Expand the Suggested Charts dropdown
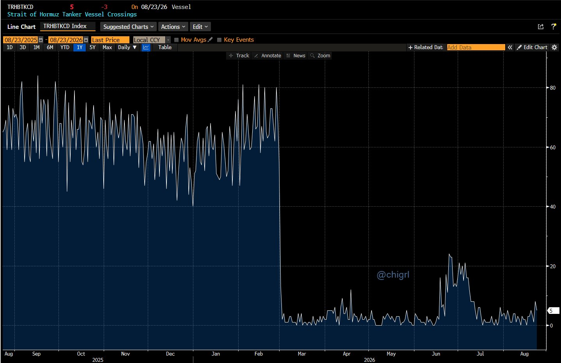The image size is (561, 363). click(x=128, y=27)
